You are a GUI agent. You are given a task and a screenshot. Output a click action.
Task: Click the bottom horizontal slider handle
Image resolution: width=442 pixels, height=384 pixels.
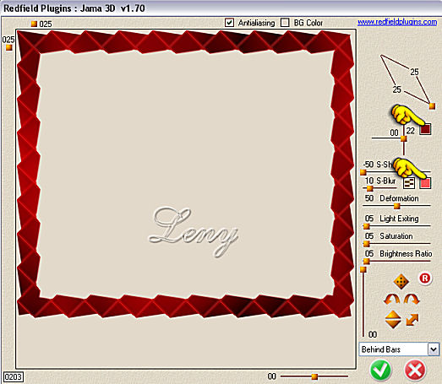(x=314, y=376)
